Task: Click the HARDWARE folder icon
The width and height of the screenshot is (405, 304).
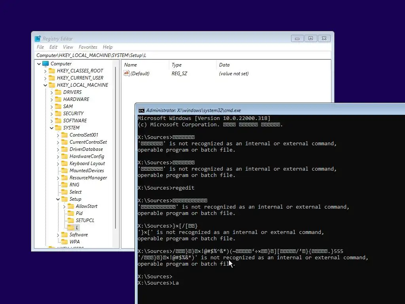Action: (x=58, y=99)
